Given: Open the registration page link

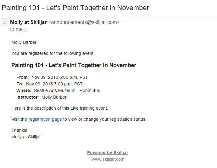Looking at the screenshot, I should tap(45, 119).
